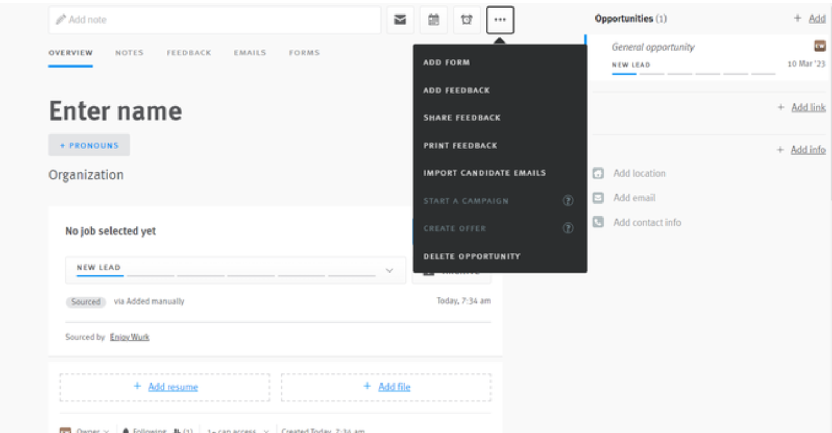Open the calendar scheduling icon
This screenshot has width=832, height=433.
click(x=434, y=20)
